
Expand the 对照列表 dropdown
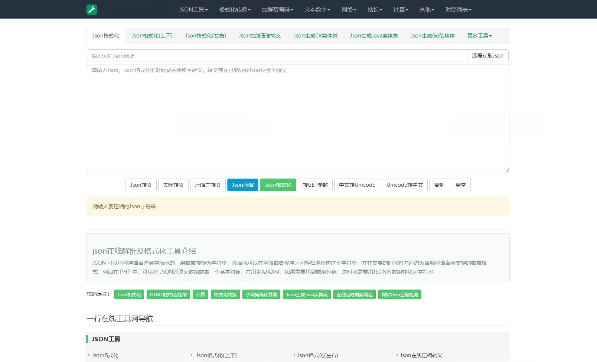[x=458, y=10]
